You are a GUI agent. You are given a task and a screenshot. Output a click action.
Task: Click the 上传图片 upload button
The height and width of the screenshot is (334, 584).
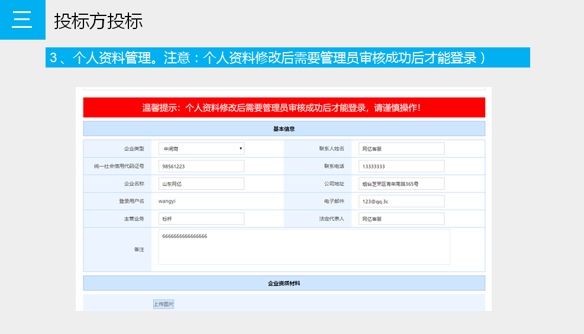(x=164, y=304)
